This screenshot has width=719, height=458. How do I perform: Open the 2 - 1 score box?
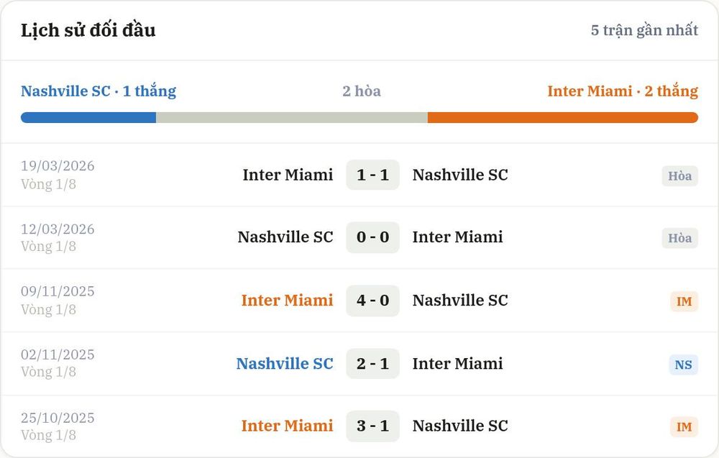[372, 364]
